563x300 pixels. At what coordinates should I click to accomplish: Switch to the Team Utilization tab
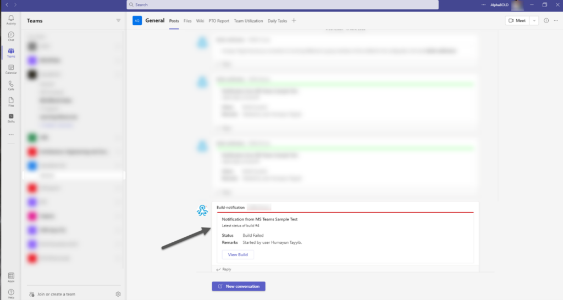248,21
